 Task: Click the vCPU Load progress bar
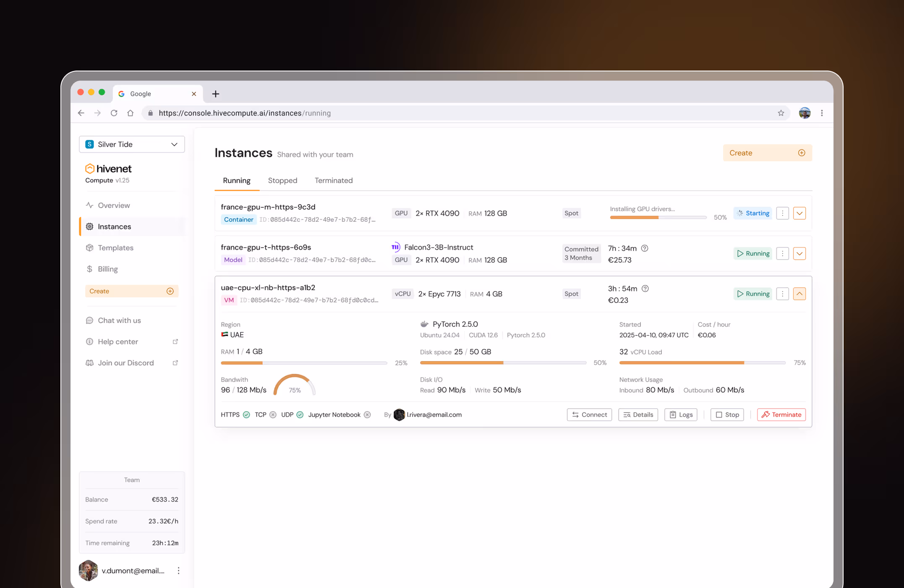pos(702,362)
